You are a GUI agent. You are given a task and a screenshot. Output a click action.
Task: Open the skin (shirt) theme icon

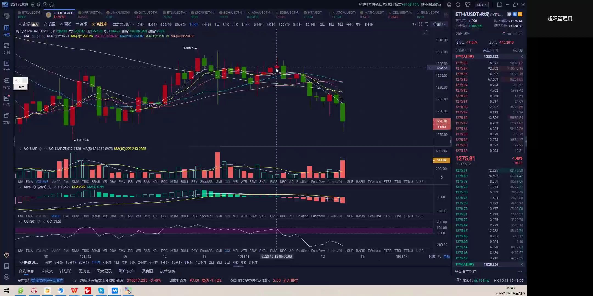click(x=468, y=5)
